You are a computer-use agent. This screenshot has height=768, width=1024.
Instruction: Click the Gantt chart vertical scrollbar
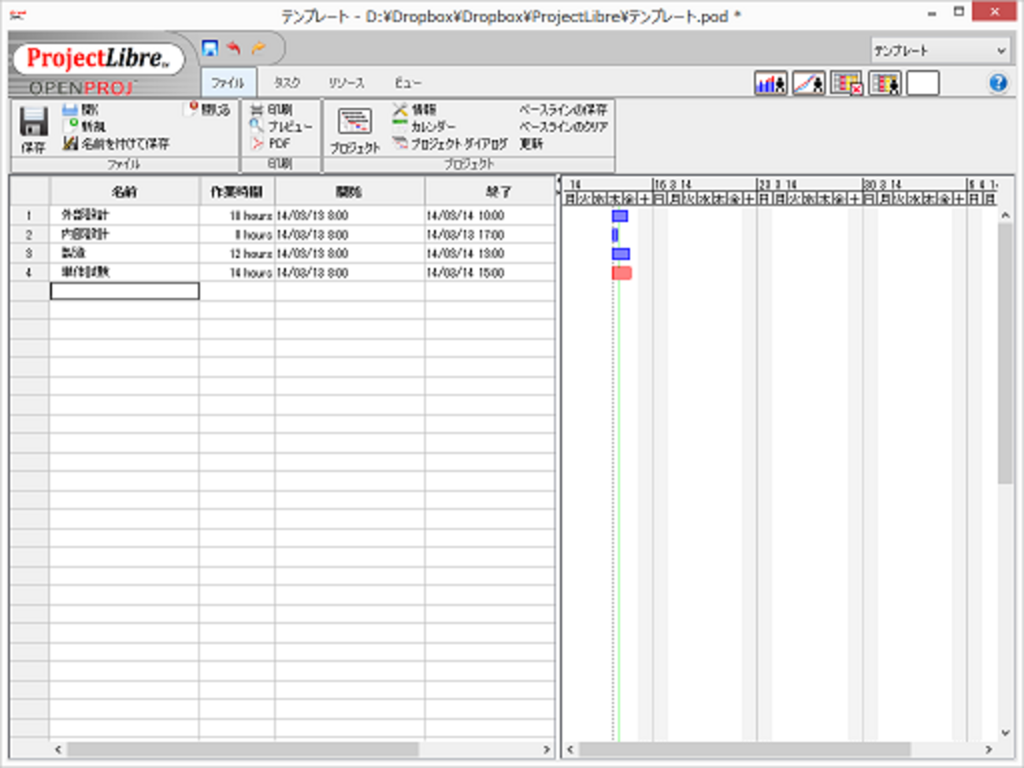pyautogui.click(x=1005, y=353)
